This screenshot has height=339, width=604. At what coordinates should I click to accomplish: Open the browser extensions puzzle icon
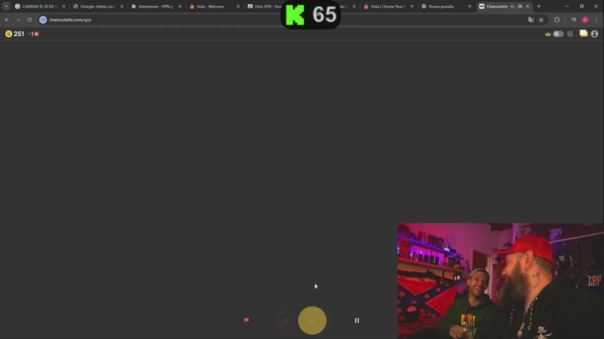557,20
